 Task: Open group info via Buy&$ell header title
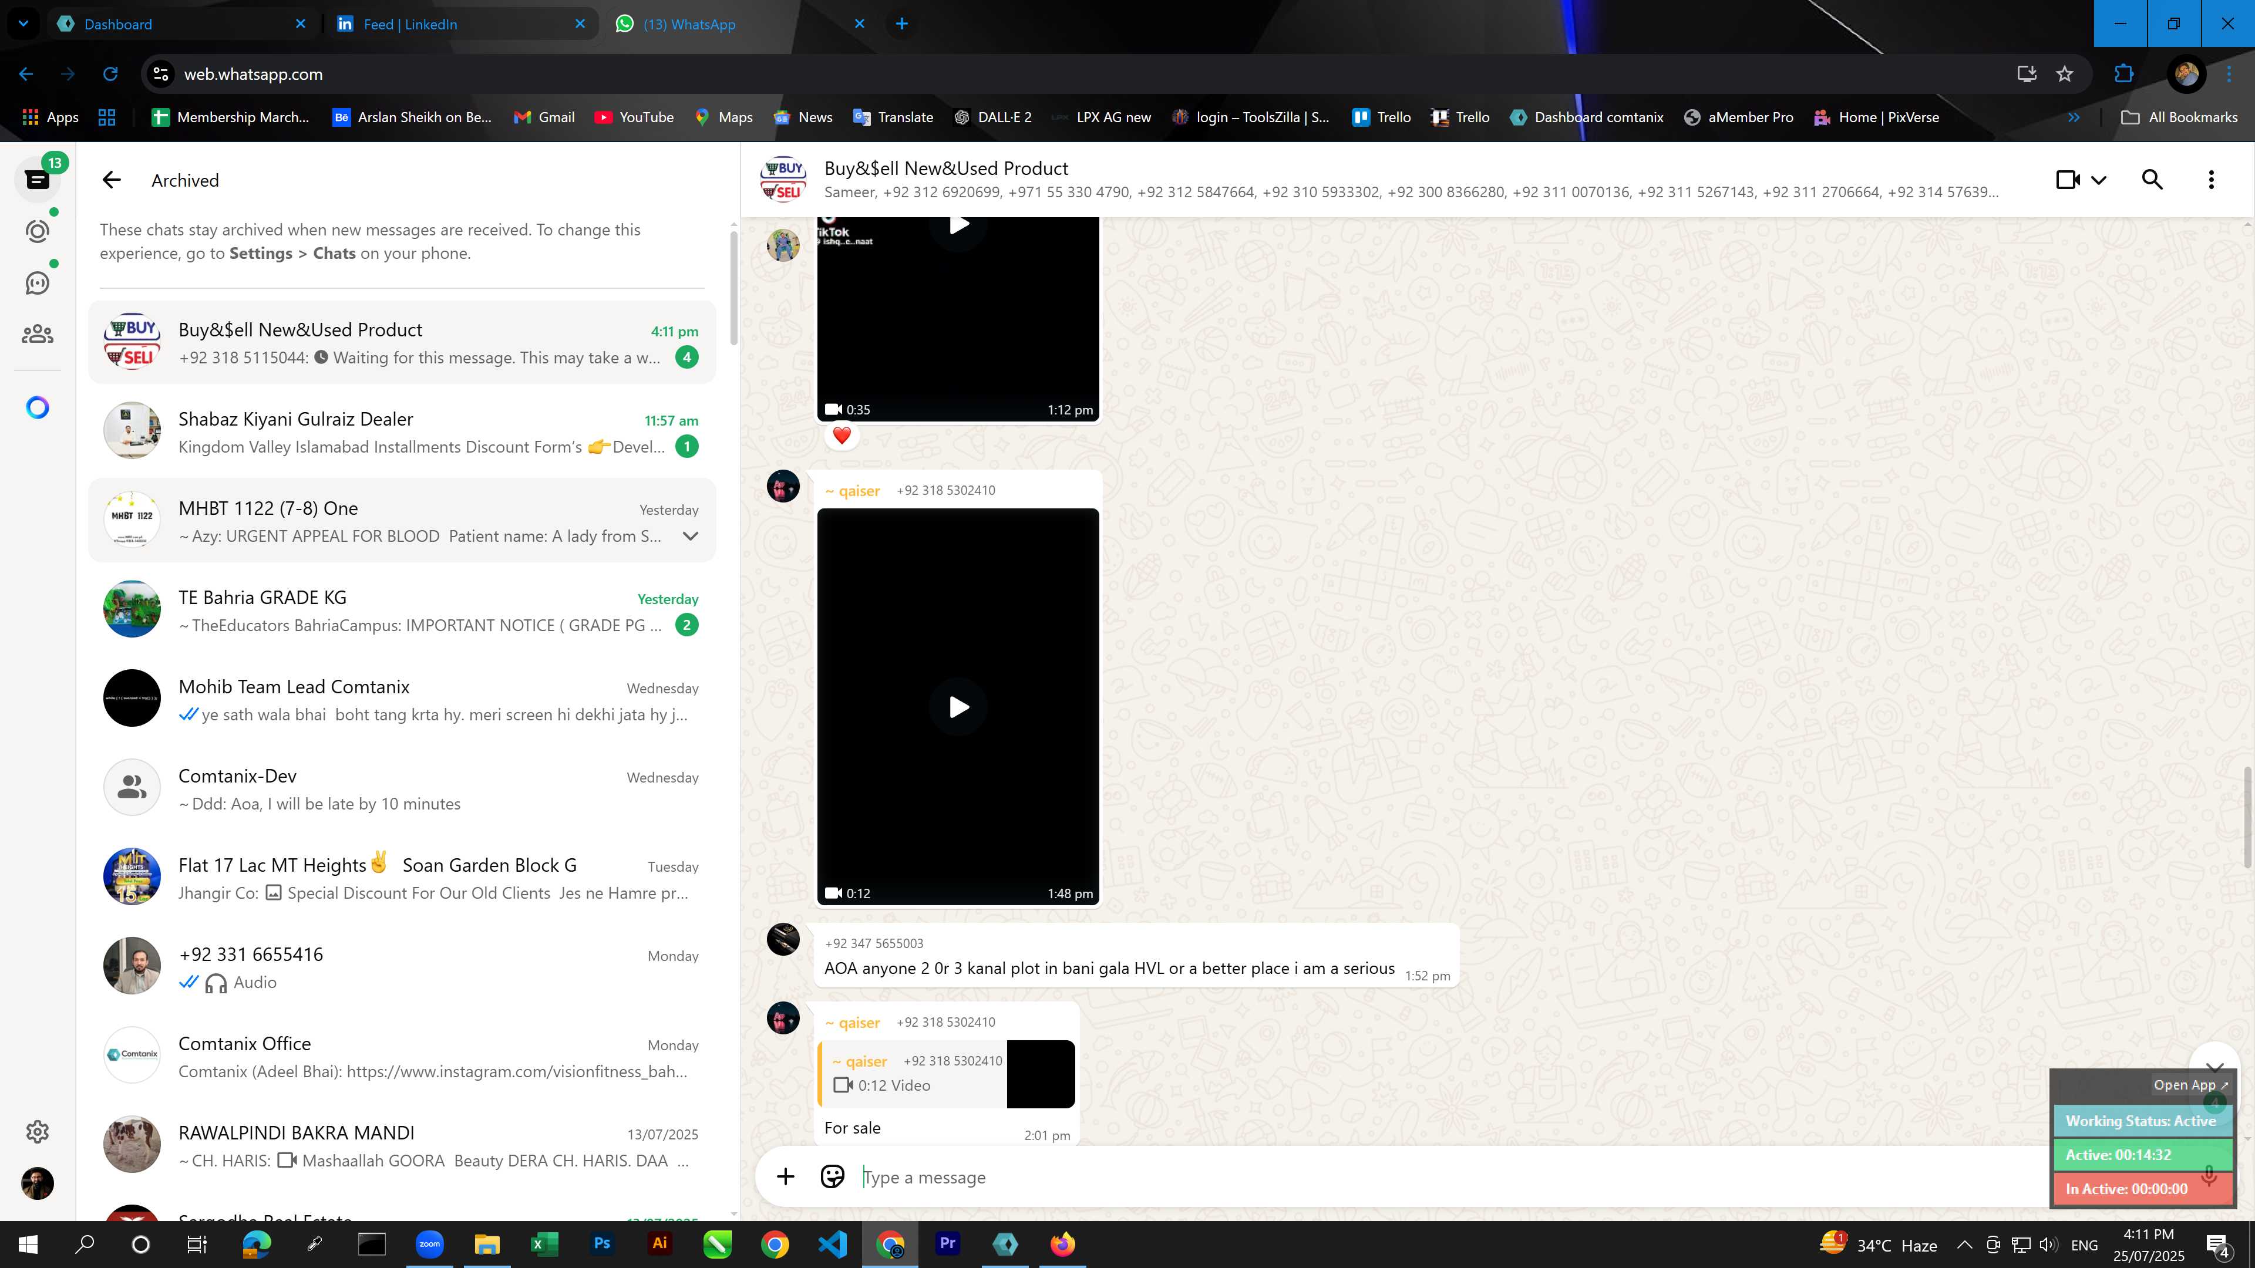[945, 169]
